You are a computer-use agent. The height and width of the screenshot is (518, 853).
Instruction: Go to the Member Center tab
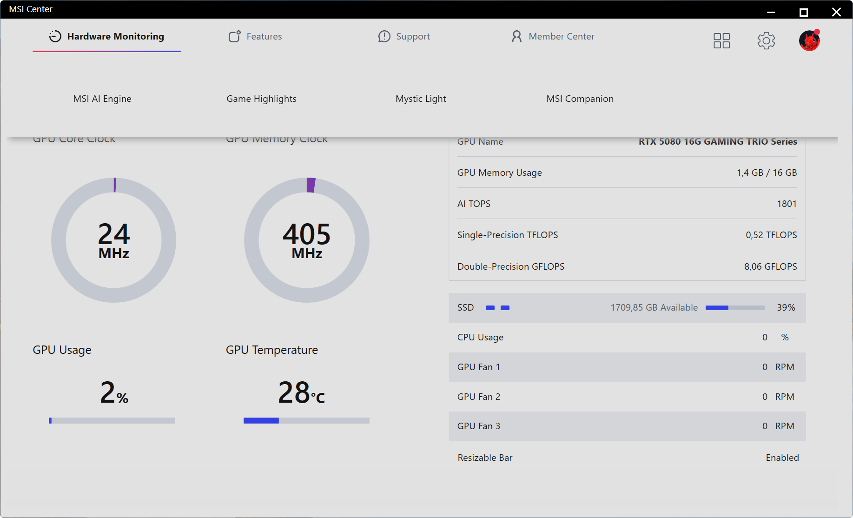(x=553, y=36)
